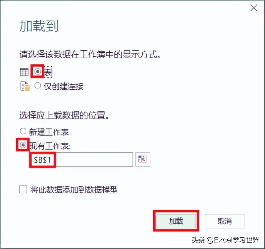Click the connection-only document icon
The height and width of the screenshot is (249, 265).
[25, 86]
